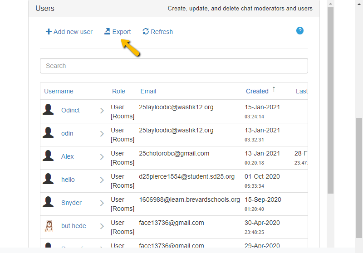Open user profile link Alex
The height and width of the screenshot is (253, 363).
68,156
